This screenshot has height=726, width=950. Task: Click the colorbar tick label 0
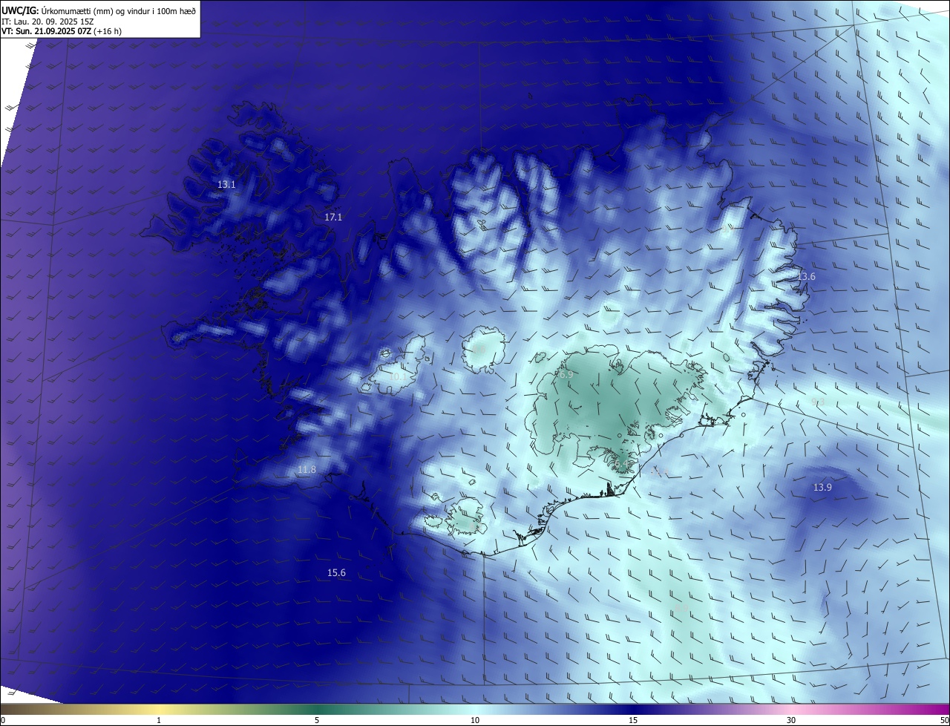(3, 721)
